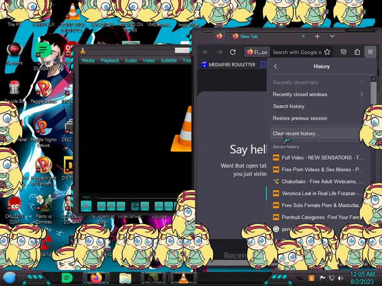This screenshot has height=286, width=382.
Task: Click the Search with Google address bar
Action: [297, 52]
